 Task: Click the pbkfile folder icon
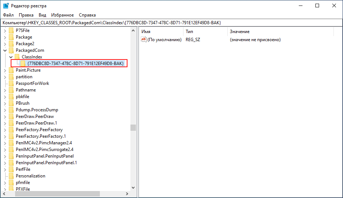point(11,97)
